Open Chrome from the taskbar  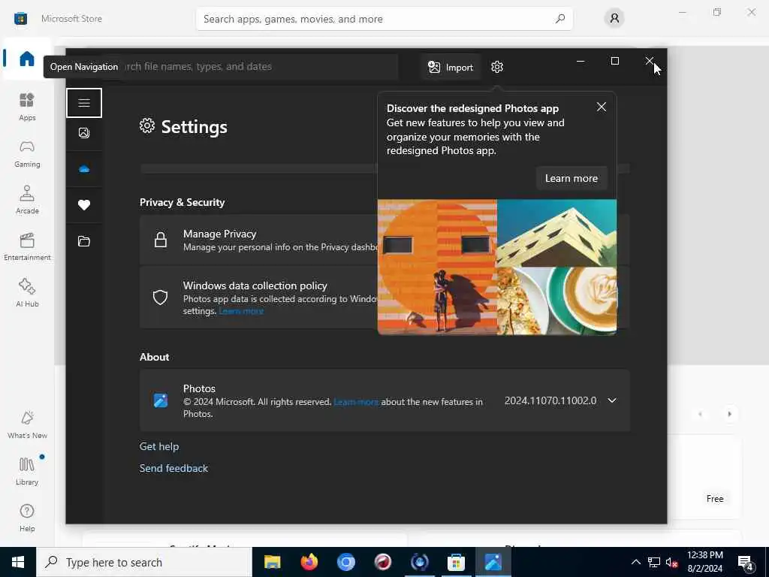[x=345, y=562]
